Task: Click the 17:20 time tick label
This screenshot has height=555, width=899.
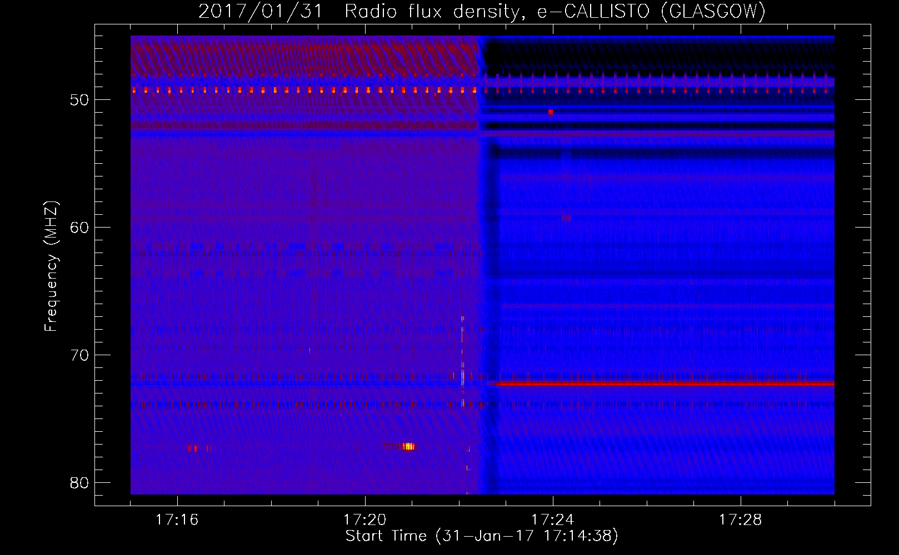Action: point(365,519)
